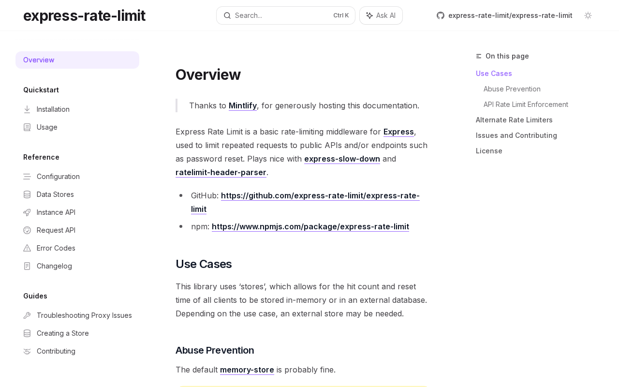Click the Troubleshooting wrench icon
Viewport: 619px width, 387px height.
click(27, 315)
